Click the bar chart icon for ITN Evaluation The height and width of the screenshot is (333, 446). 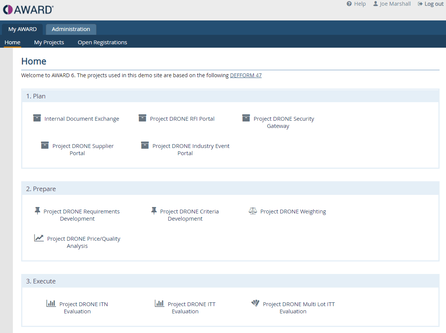tap(51, 303)
